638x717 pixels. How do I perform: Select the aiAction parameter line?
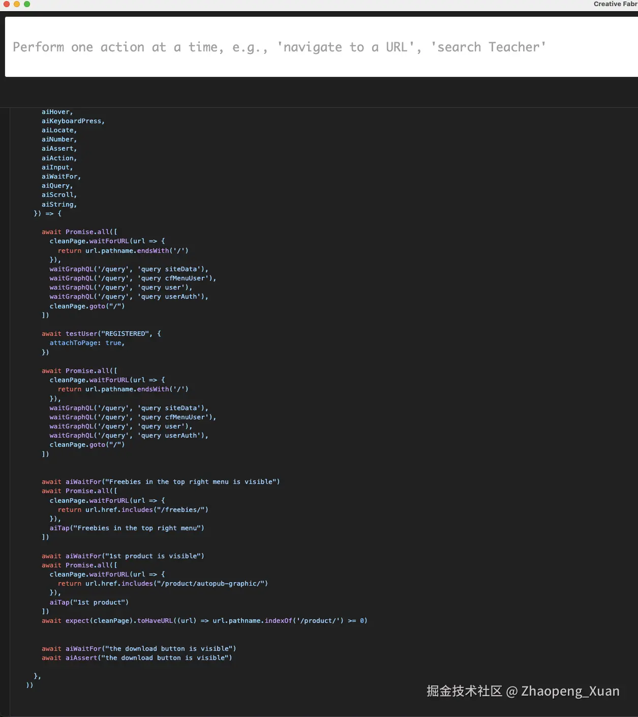pyautogui.click(x=59, y=158)
